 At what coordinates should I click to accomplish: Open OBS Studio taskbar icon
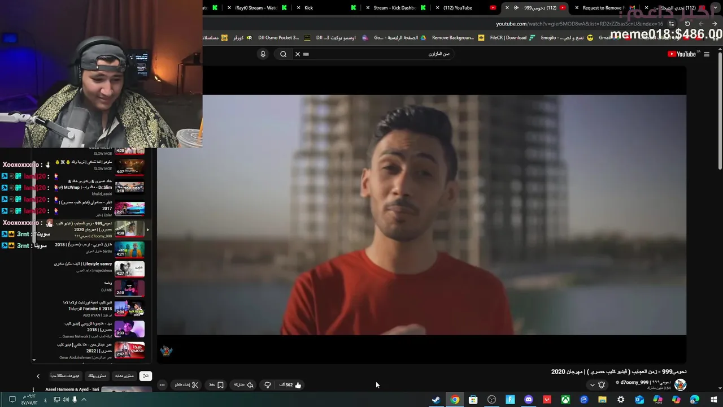[x=492, y=400]
